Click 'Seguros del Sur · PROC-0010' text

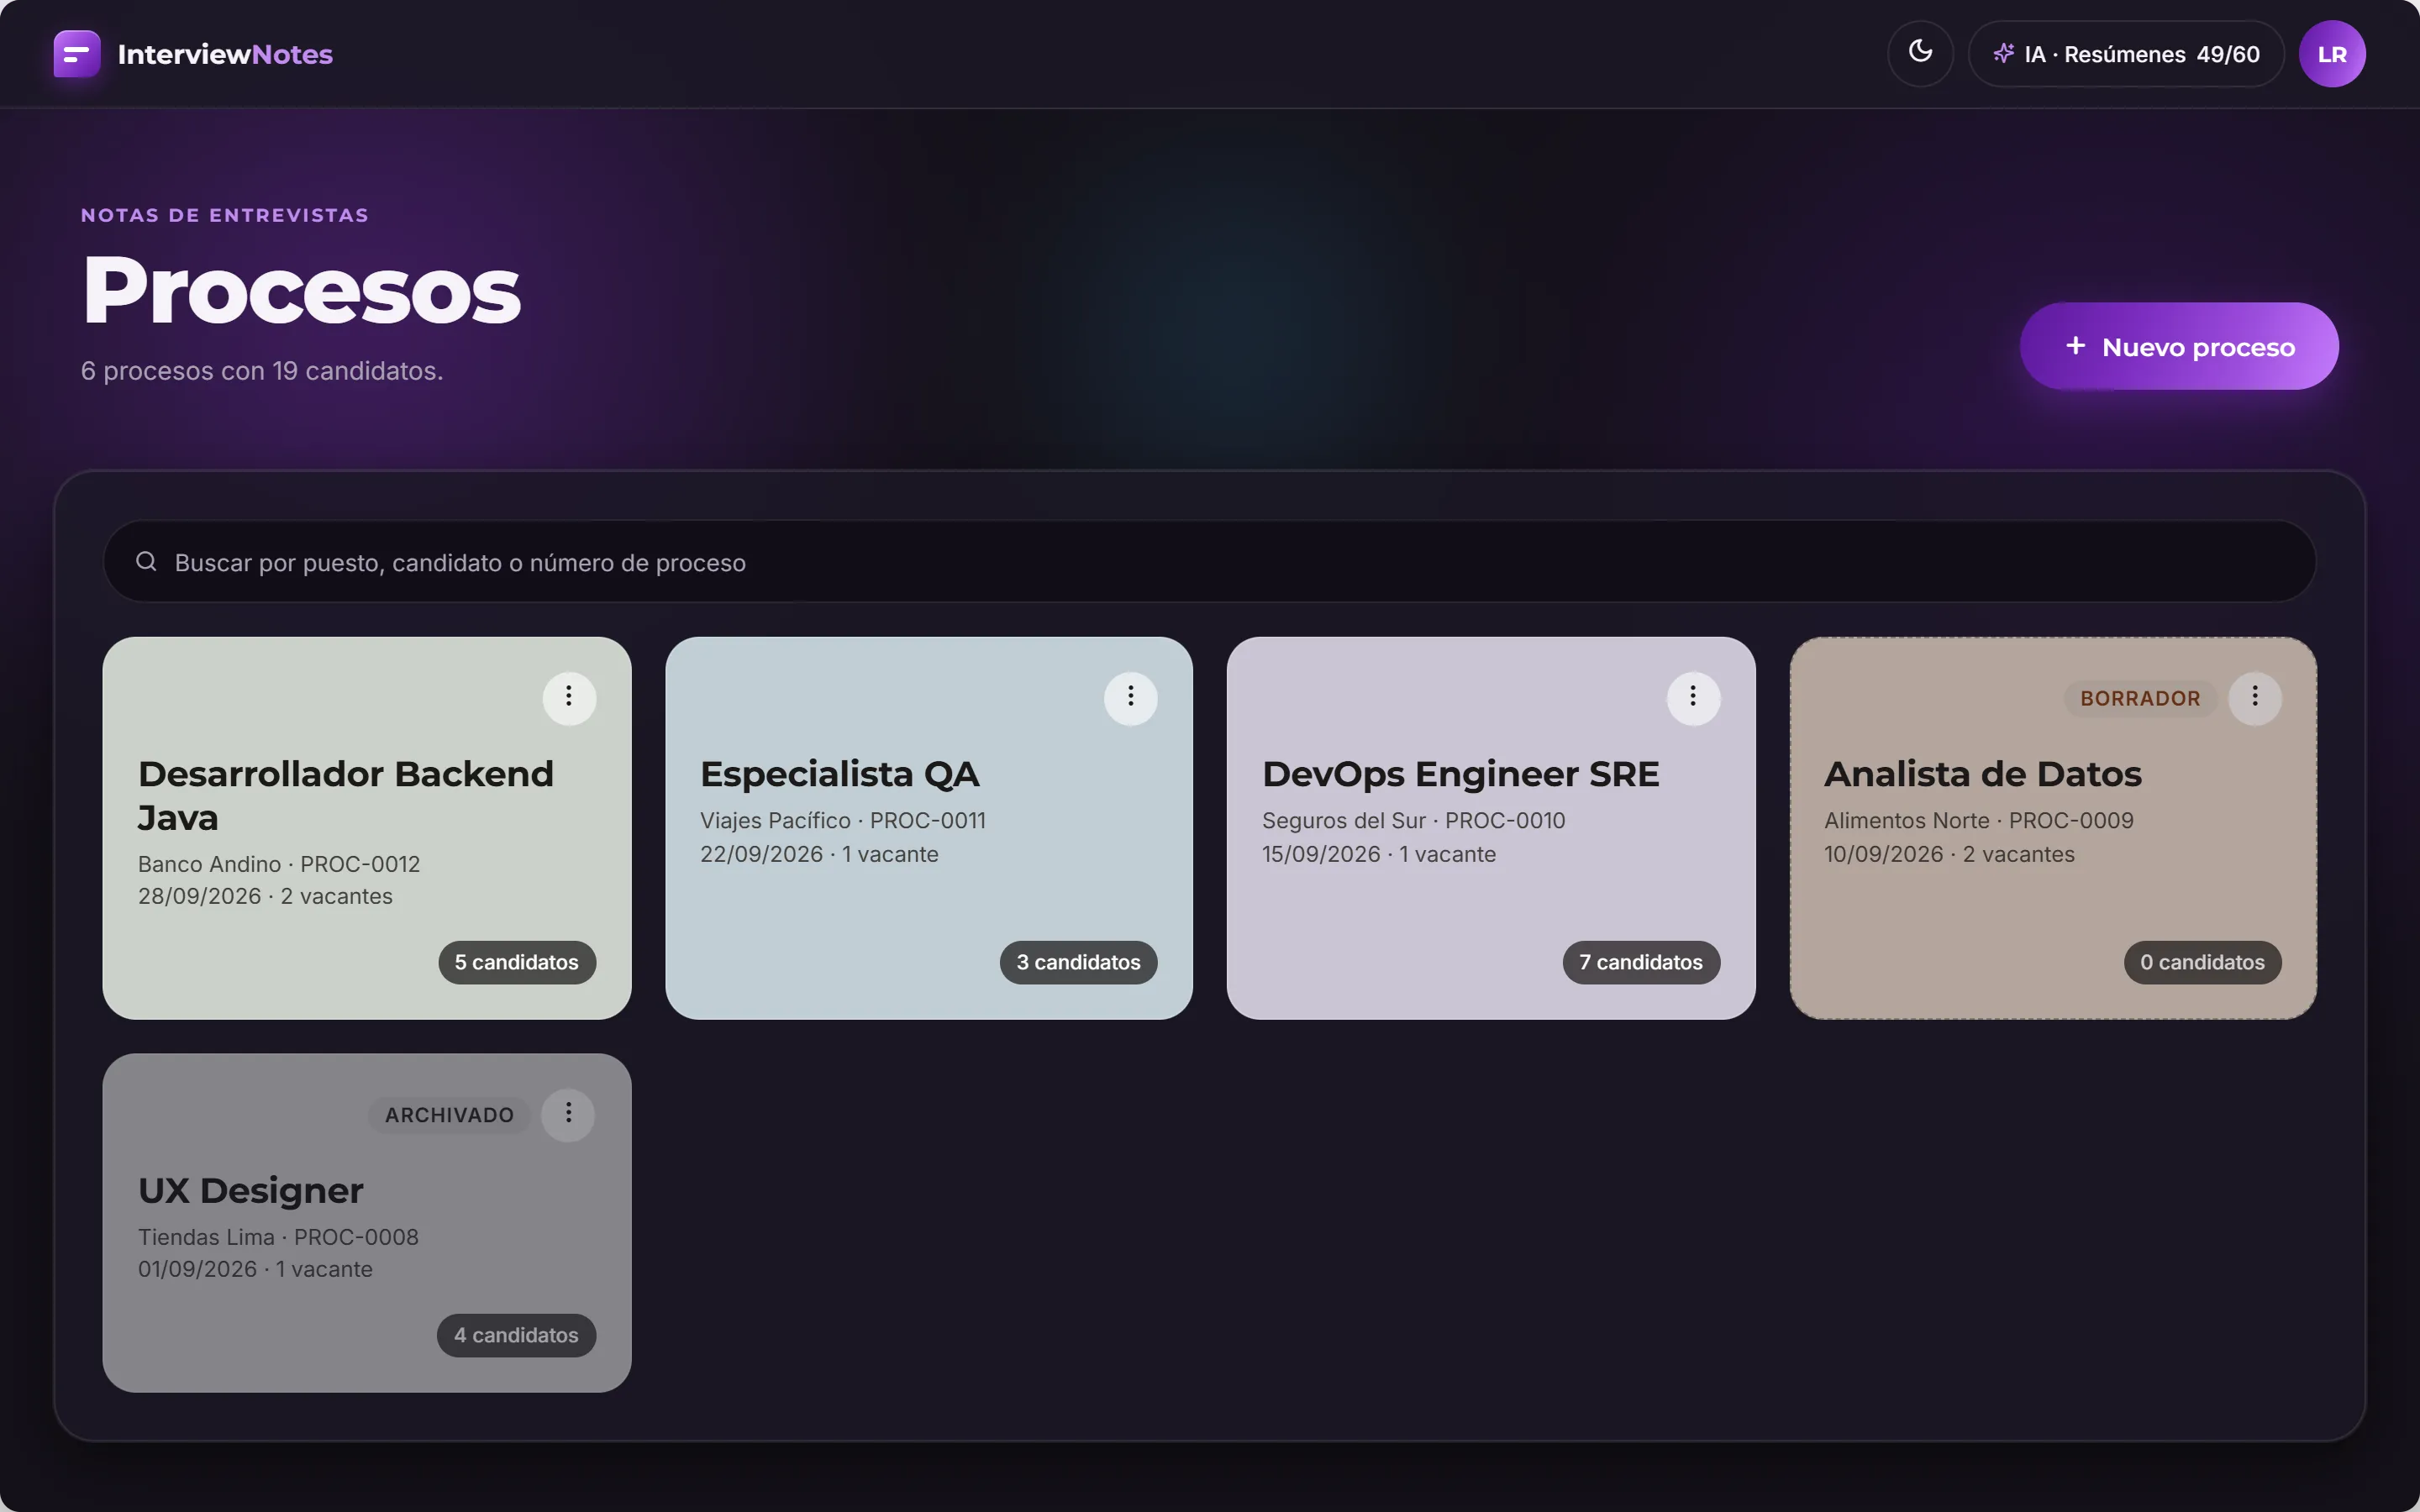(1414, 821)
